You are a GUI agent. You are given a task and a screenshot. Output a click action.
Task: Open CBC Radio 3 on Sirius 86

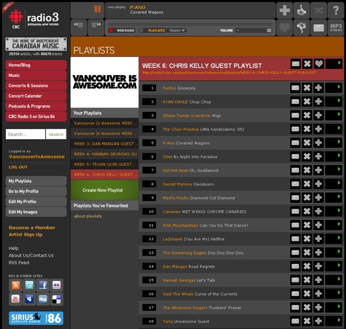click(36, 116)
